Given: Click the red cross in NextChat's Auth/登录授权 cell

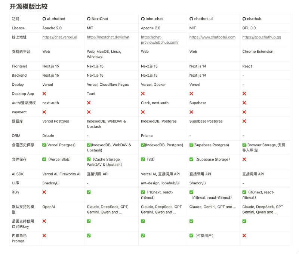Looking at the screenshot, I should [x=89, y=102].
